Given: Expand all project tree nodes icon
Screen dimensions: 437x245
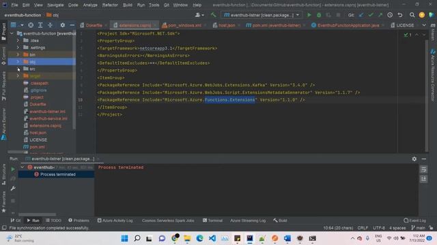Looking at the screenshot, I should 40,25.
